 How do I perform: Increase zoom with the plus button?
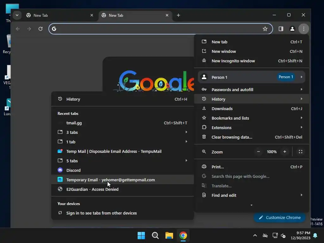click(285, 152)
